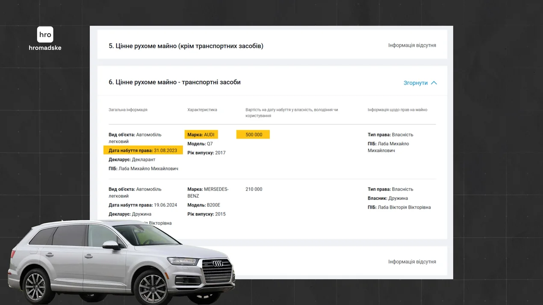Select the highlighted Марка: AUDI field
This screenshot has width=543, height=305.
[201, 135]
